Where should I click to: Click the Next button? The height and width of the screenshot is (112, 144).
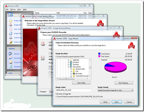(117, 102)
